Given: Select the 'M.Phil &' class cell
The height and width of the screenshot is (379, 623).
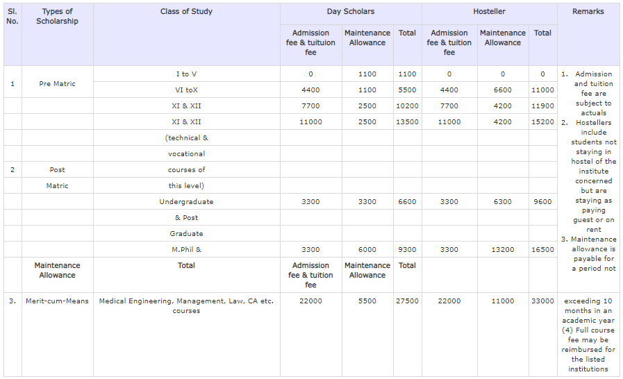Looking at the screenshot, I should (x=186, y=249).
